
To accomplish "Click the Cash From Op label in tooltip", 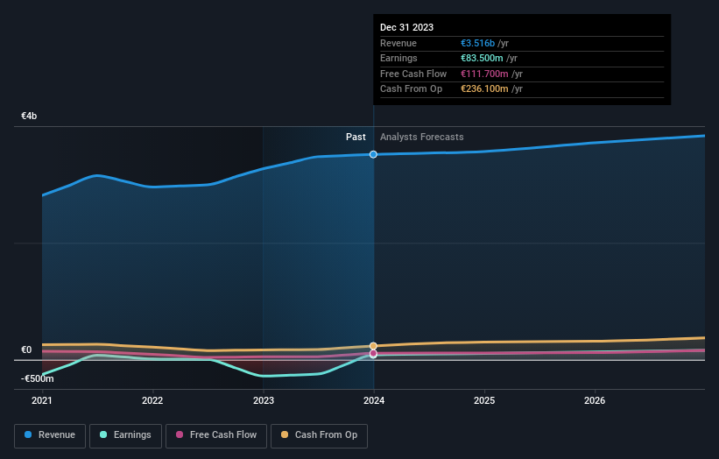I will (412, 89).
